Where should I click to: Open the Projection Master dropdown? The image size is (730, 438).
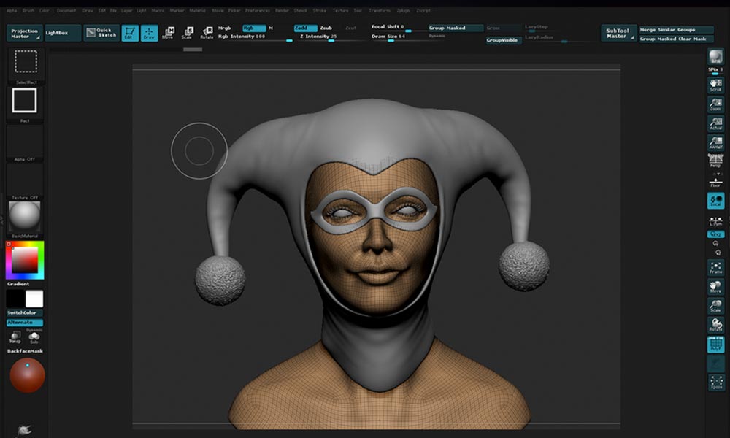click(x=25, y=33)
